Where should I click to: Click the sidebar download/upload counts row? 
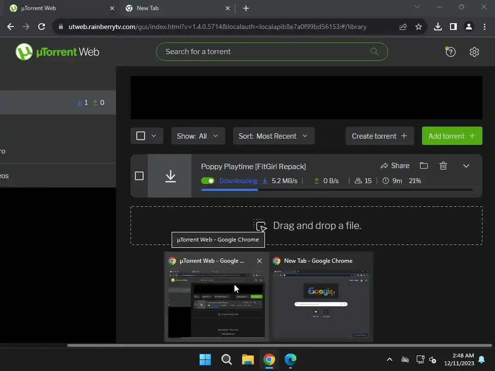tap(58, 102)
